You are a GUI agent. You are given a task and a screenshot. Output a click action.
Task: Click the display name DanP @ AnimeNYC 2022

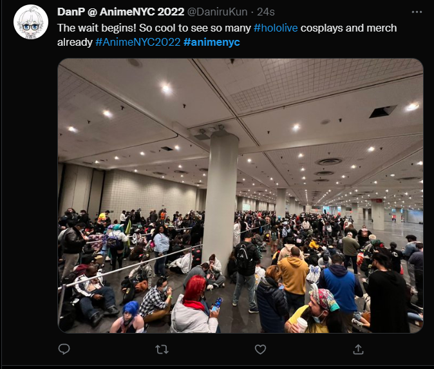point(120,12)
